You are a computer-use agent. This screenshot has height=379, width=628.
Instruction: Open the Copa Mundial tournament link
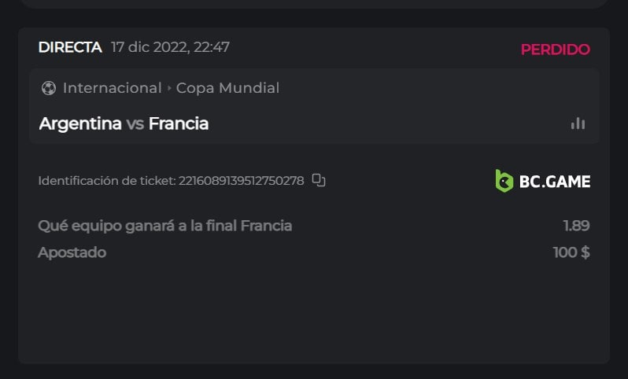(227, 88)
